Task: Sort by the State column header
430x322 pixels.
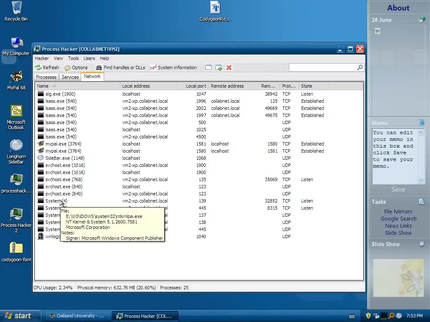Action: [x=313, y=86]
